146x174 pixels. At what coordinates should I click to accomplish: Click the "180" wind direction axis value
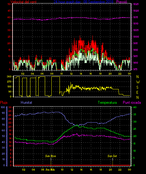9,87
